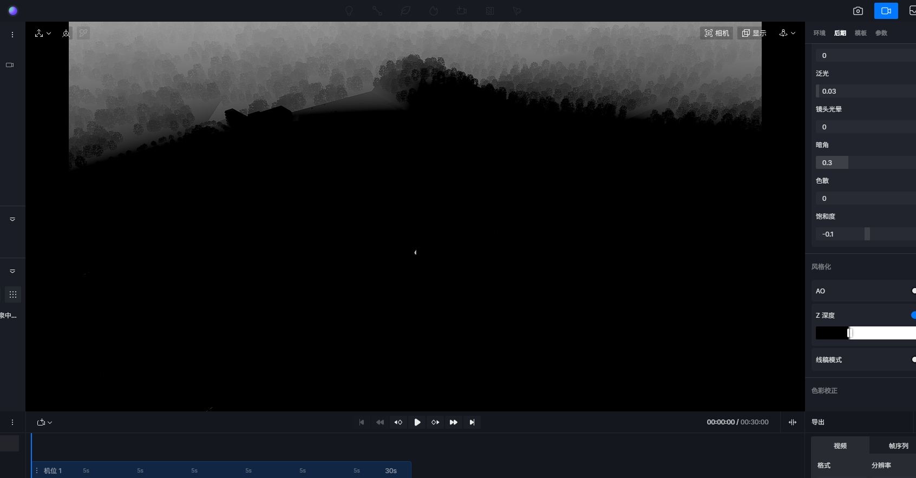Jump to timeline start
Screen dimensions: 916x478
click(x=362, y=422)
